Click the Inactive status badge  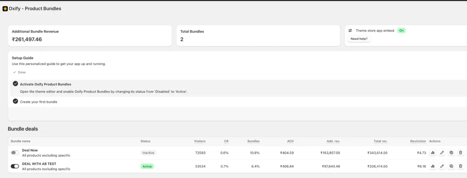[x=148, y=152]
